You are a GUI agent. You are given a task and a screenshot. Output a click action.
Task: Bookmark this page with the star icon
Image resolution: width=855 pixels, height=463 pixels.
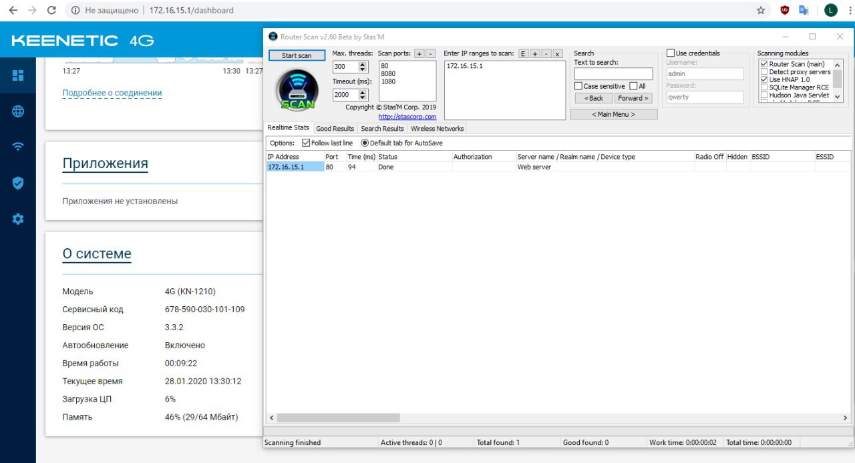(761, 11)
